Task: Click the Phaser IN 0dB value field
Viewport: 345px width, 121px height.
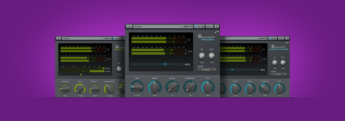Action: (x=202, y=62)
